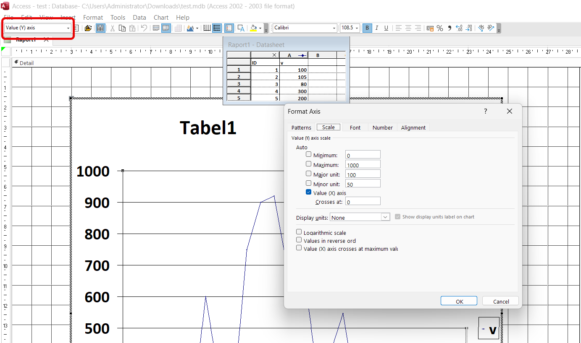Viewport: 581px width, 343px height.
Task: Open the Calibri font name dropdown
Action: (x=334, y=28)
